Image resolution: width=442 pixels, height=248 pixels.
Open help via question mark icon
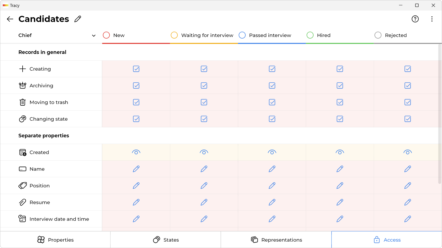tap(415, 19)
